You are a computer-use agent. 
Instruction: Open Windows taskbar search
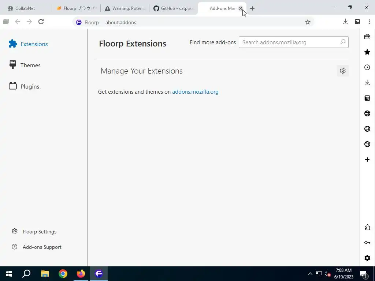pyautogui.click(x=26, y=274)
